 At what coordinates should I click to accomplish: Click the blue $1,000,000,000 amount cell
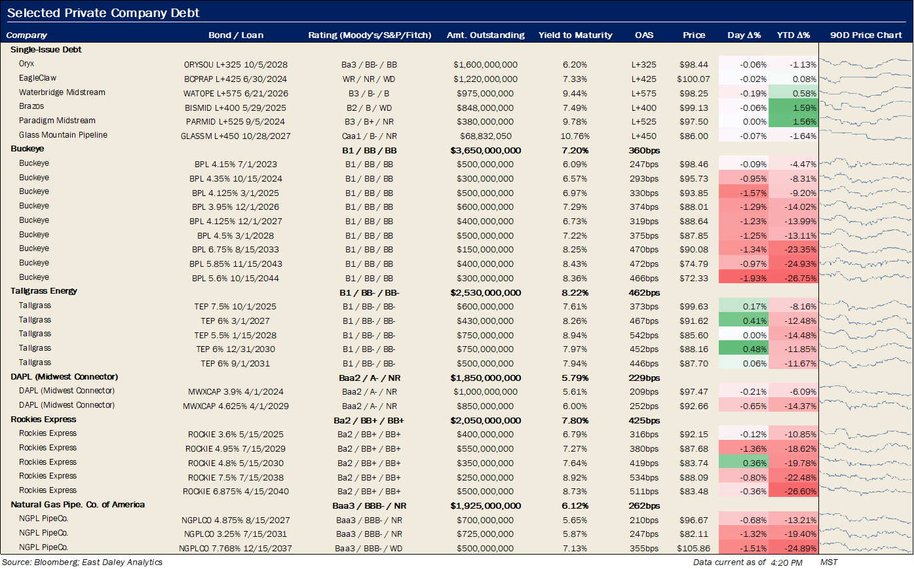pos(486,392)
